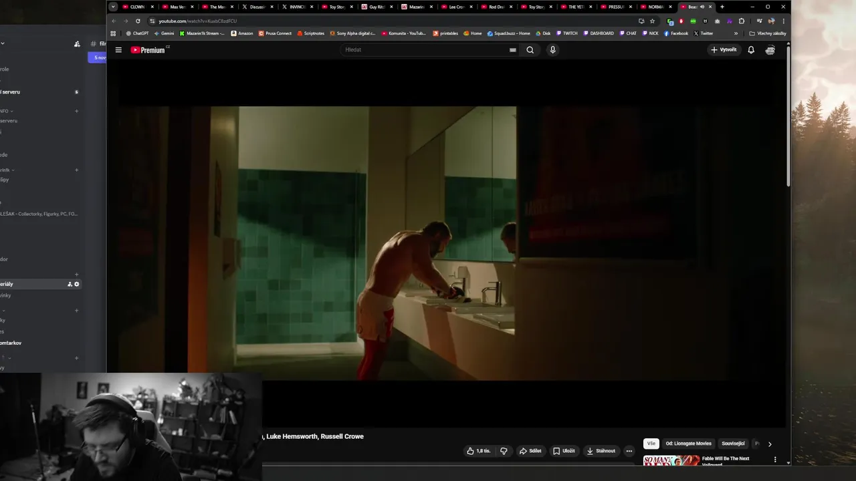
Task: Show more bookmarks overflow chevron
Action: point(736,33)
